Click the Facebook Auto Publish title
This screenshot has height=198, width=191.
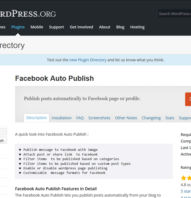55,78
